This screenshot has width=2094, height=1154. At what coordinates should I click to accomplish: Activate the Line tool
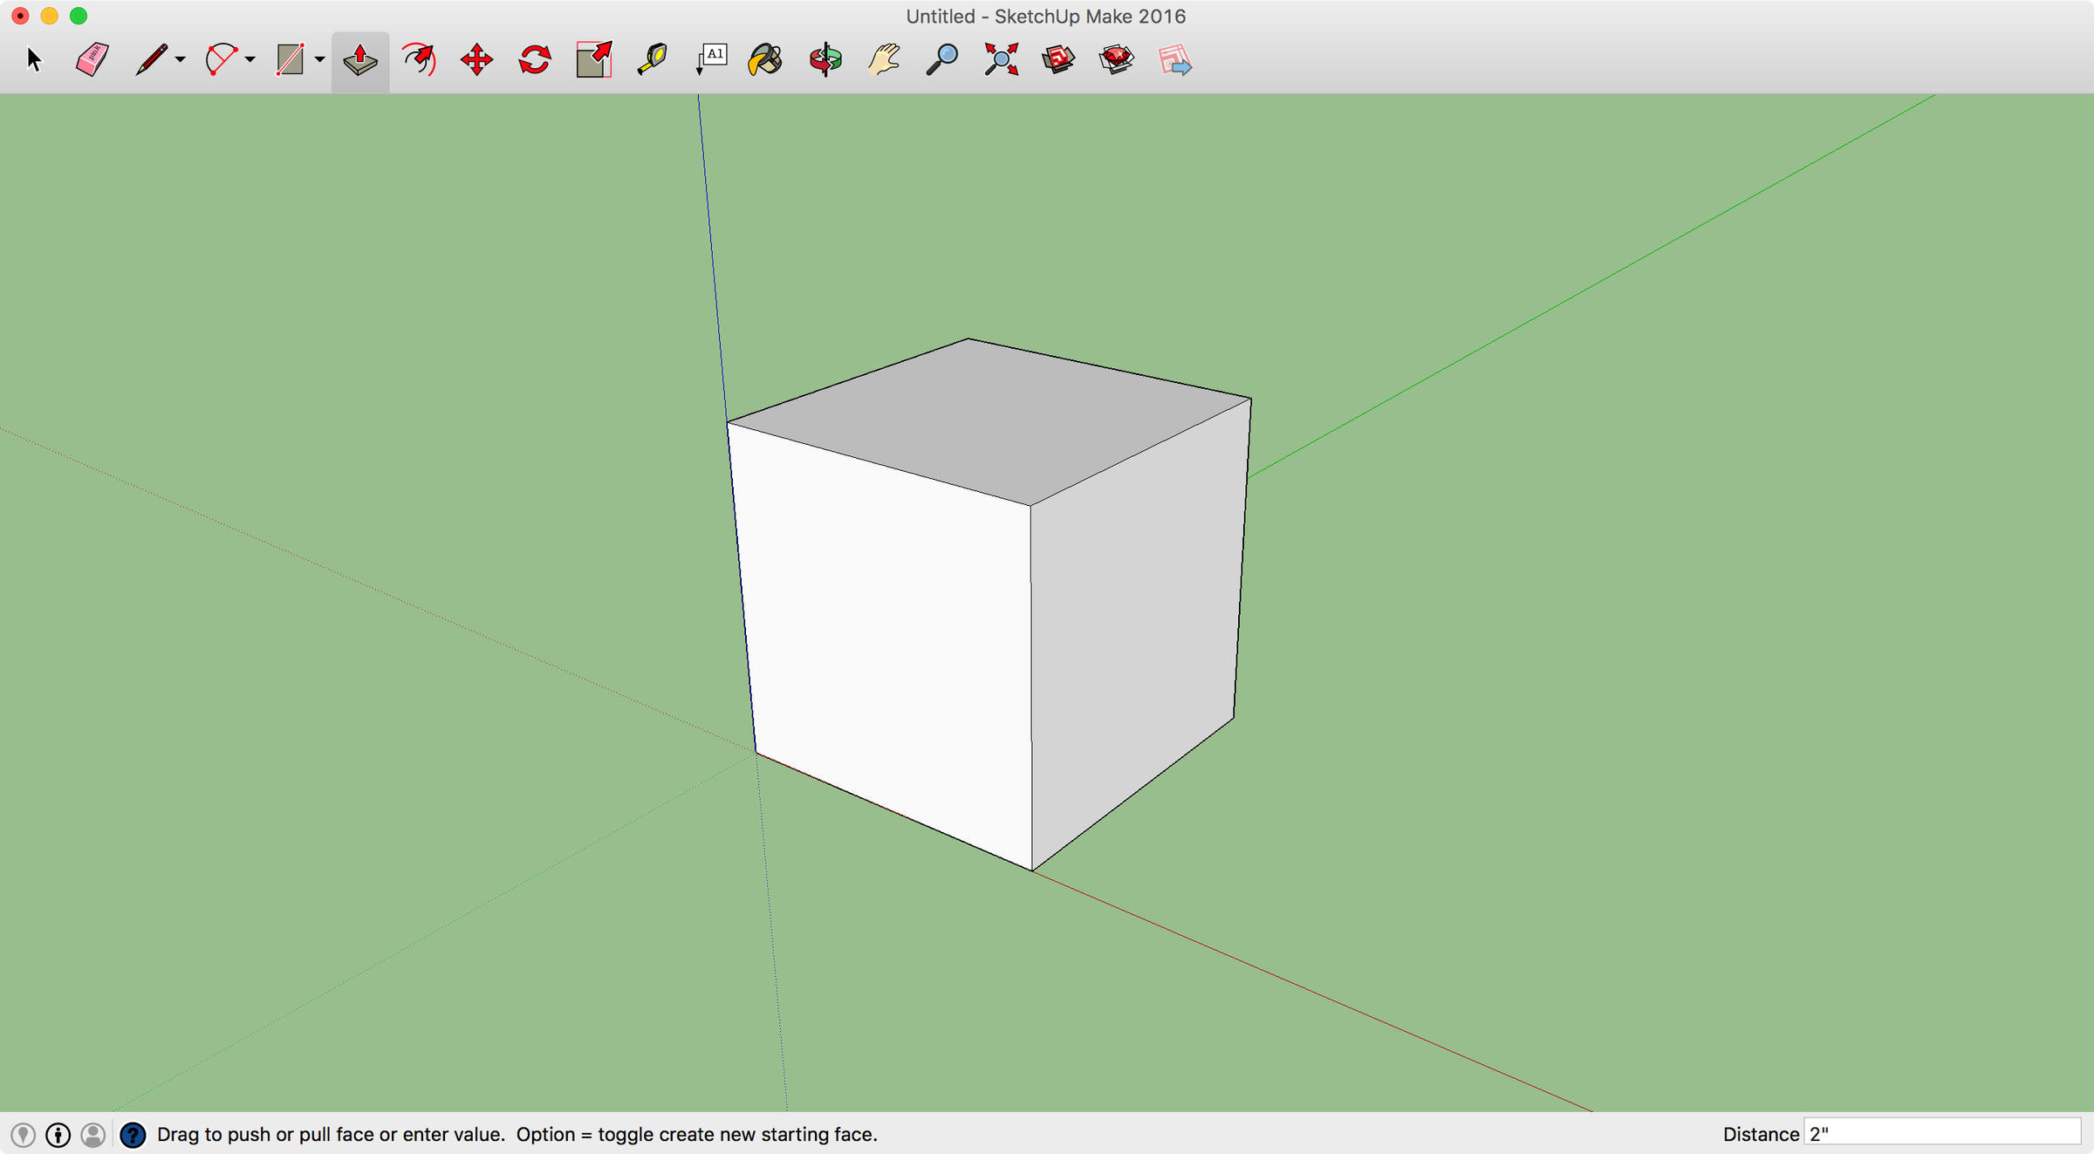[150, 58]
